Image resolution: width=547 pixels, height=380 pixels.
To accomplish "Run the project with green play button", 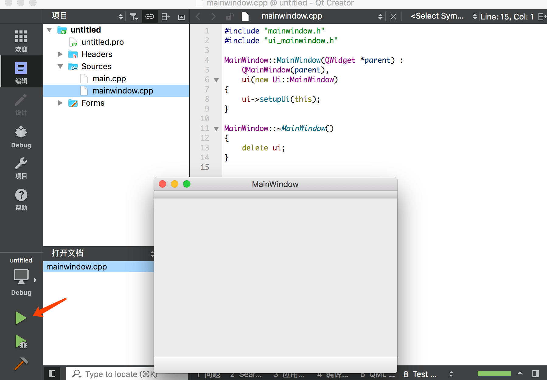I will point(21,318).
